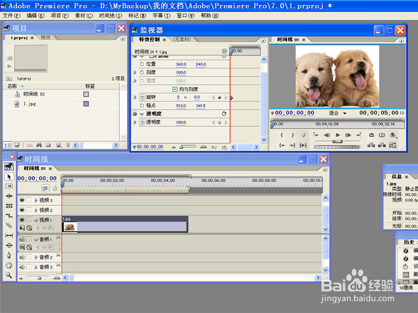The image size is (418, 313).
Task: Set Out point in program monitor
Action: point(293,135)
